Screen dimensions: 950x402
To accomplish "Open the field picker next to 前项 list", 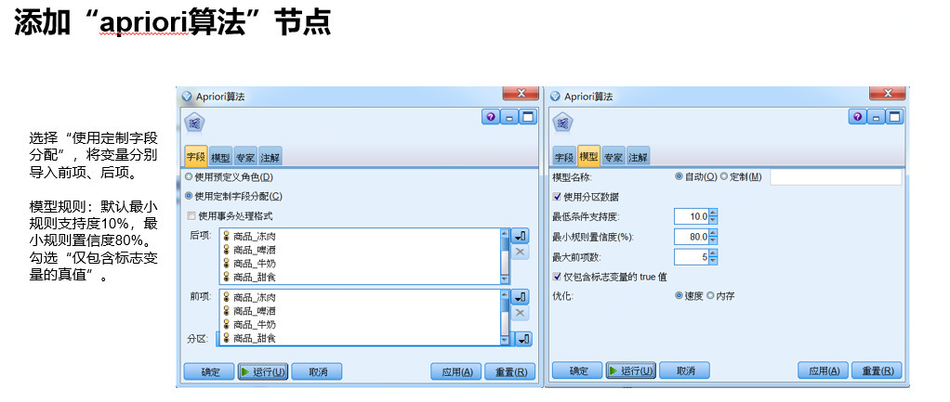I will pos(521,297).
